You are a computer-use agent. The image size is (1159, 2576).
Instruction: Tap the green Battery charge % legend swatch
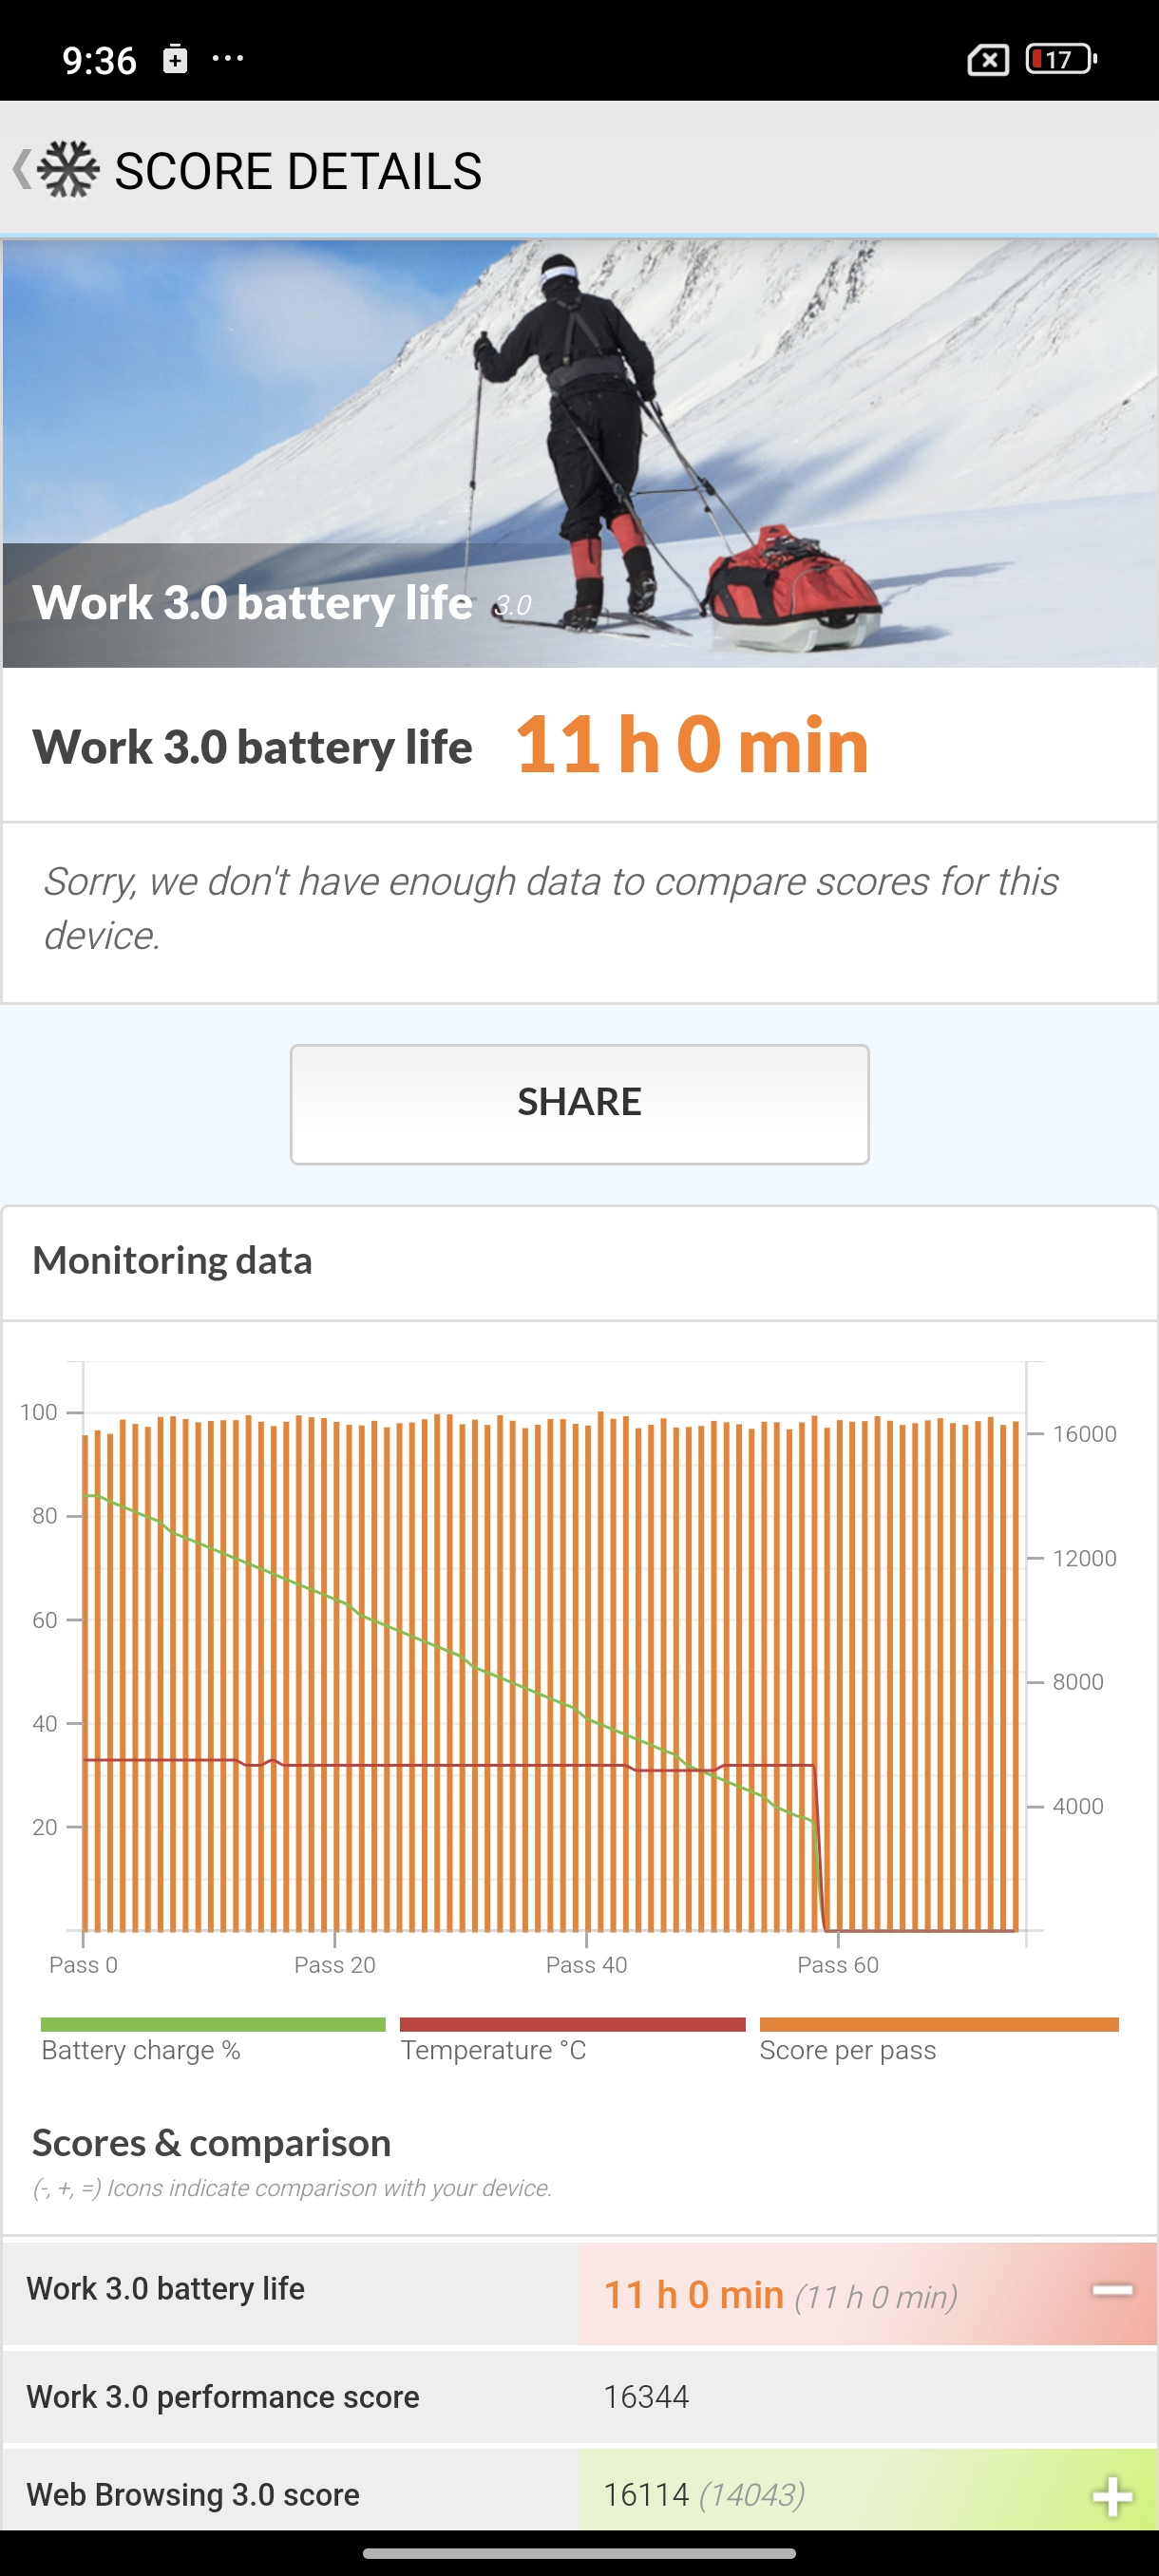pos(213,2025)
